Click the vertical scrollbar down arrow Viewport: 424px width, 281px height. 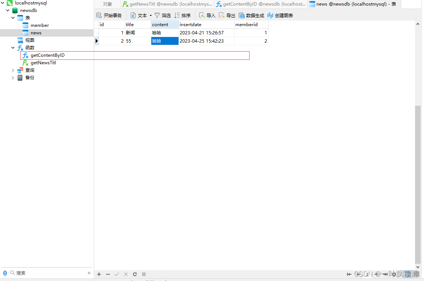pos(418,267)
